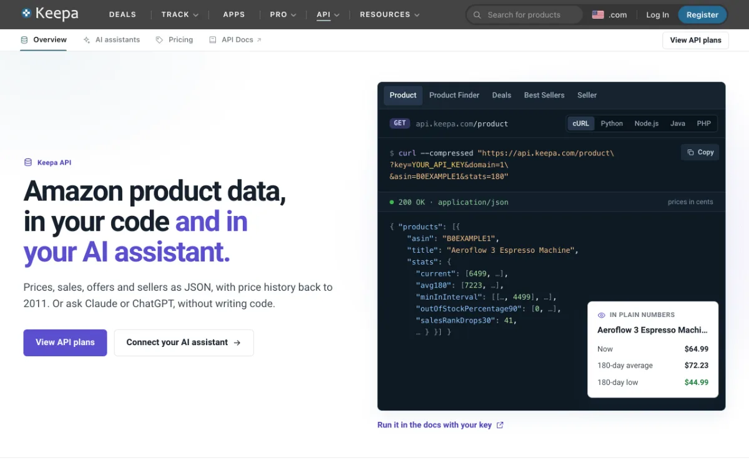Expand the TRACK menu
Image resolution: width=749 pixels, height=468 pixels.
click(180, 14)
